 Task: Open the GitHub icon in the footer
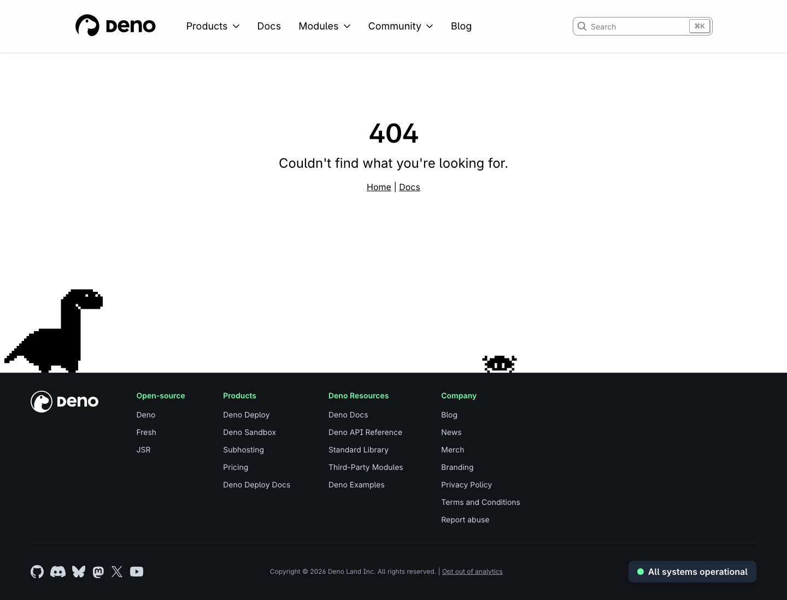(x=37, y=572)
